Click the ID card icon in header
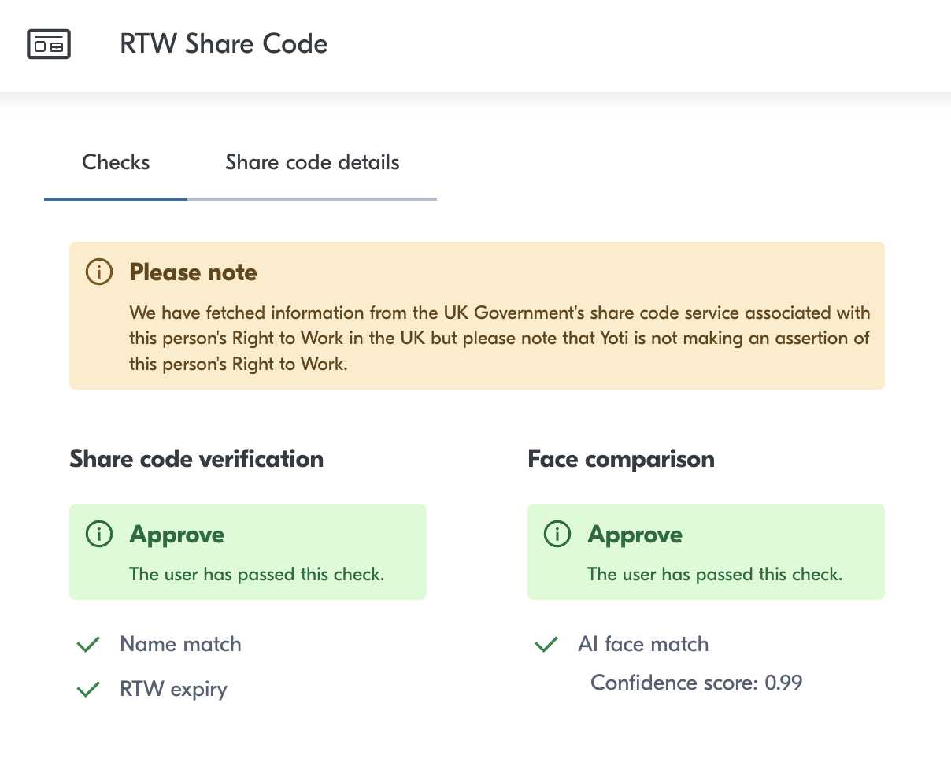The image size is (951, 781). 49,44
